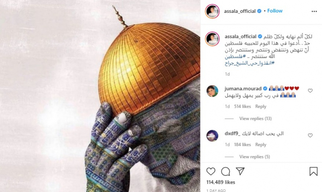322x192 pixels.
Task: Like jumana.mourad's comment with small heart
Action: pos(310,91)
